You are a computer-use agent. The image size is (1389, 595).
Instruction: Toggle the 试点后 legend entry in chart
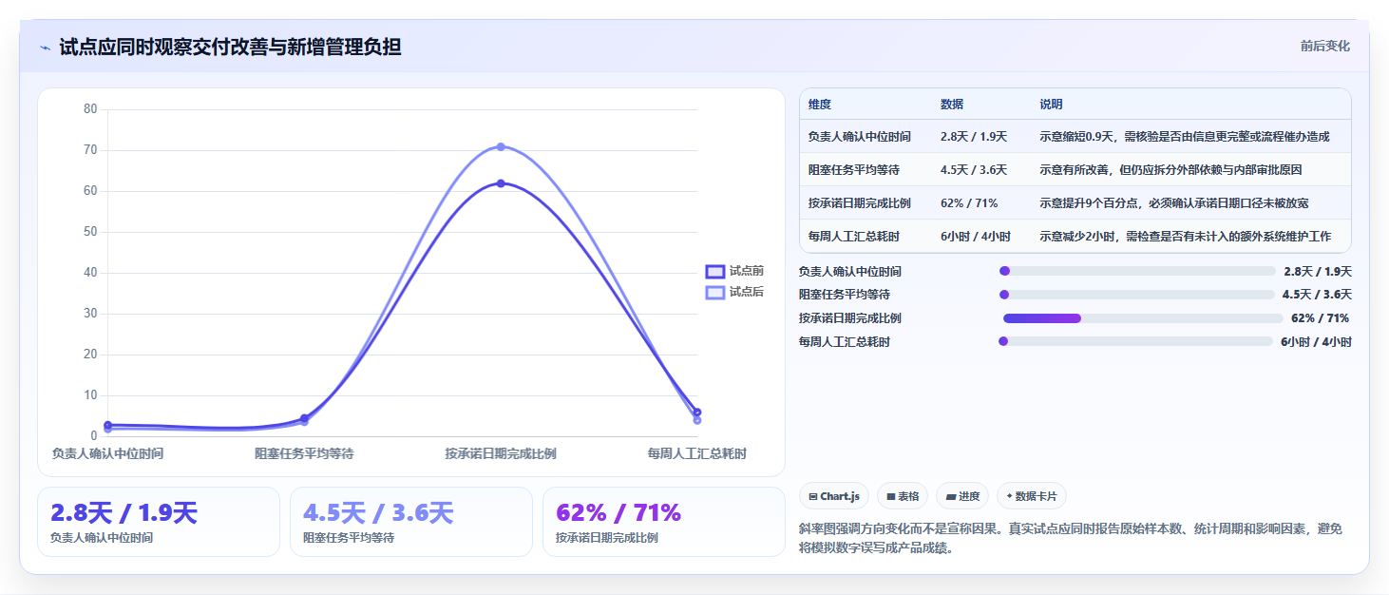[734, 292]
